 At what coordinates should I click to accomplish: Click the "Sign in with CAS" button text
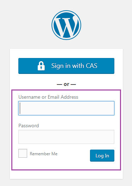74,66
